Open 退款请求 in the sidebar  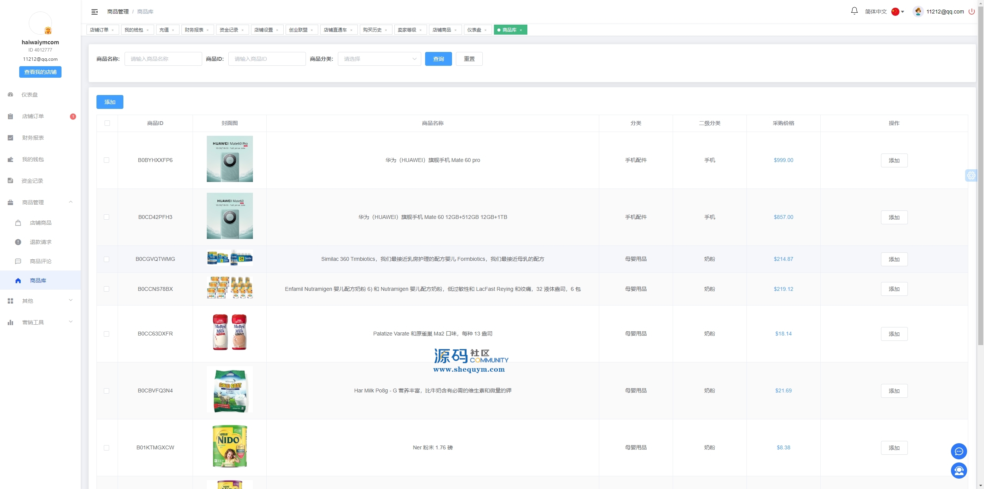[40, 242]
